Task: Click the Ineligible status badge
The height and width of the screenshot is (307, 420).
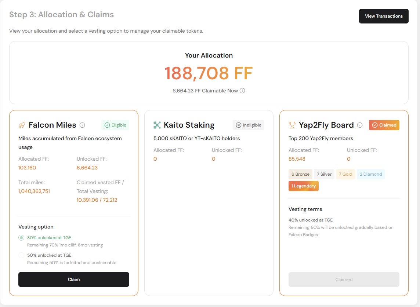Action: [249, 125]
